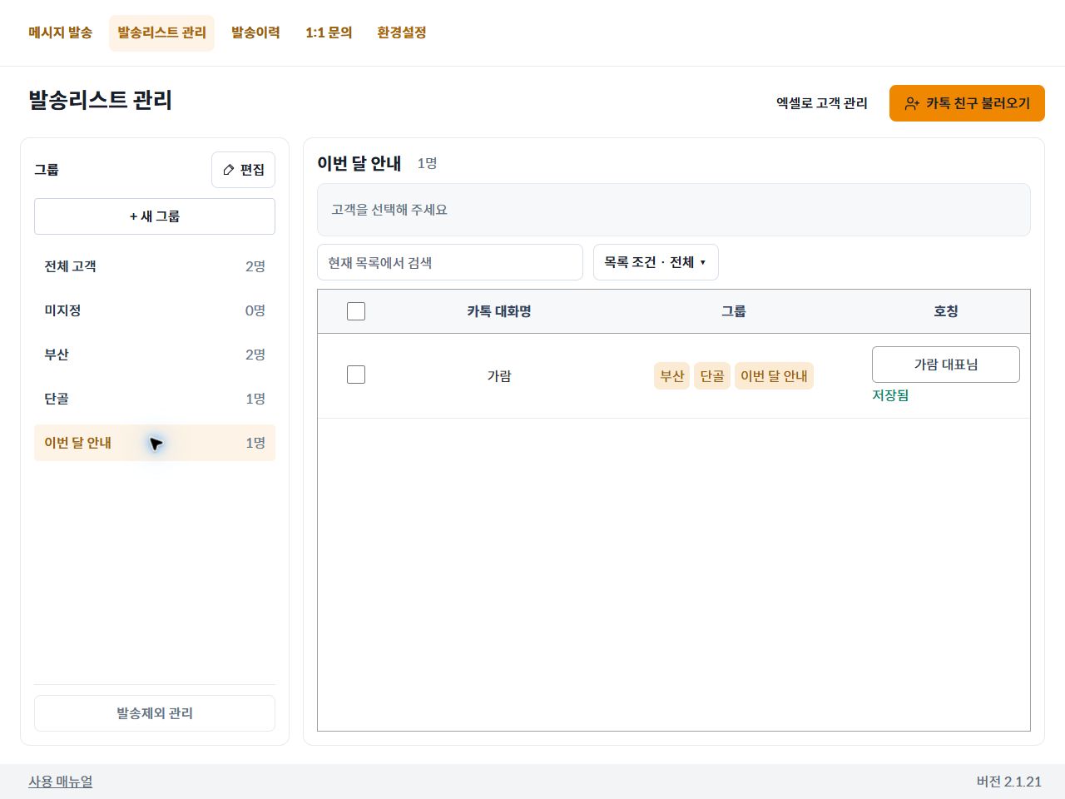Open the 메시지 발송 tab
This screenshot has width=1065, height=799.
pyautogui.click(x=60, y=32)
